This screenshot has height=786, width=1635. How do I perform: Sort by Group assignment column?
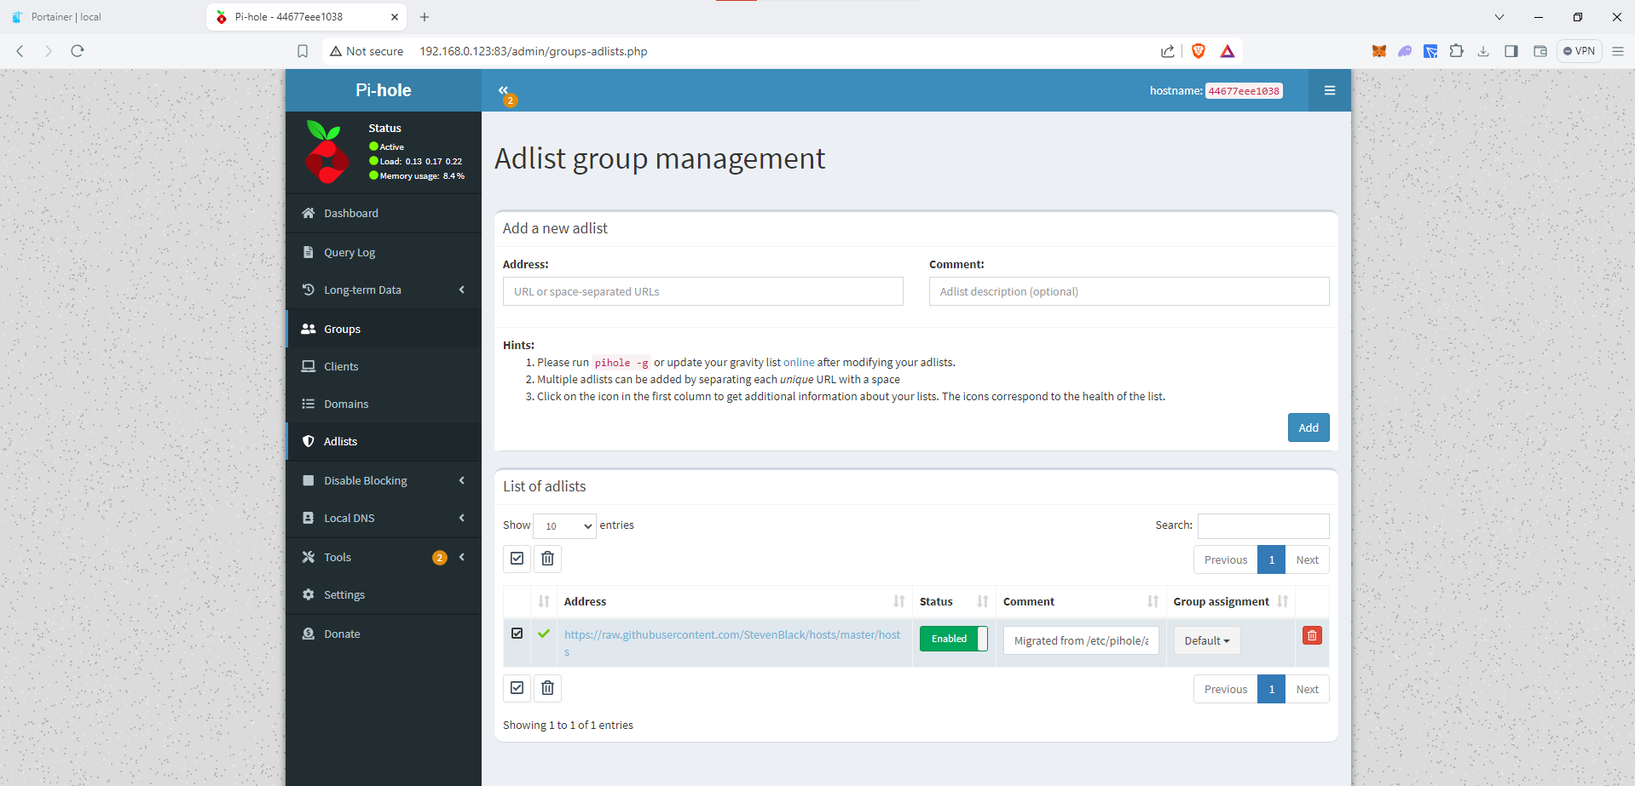coord(1230,601)
